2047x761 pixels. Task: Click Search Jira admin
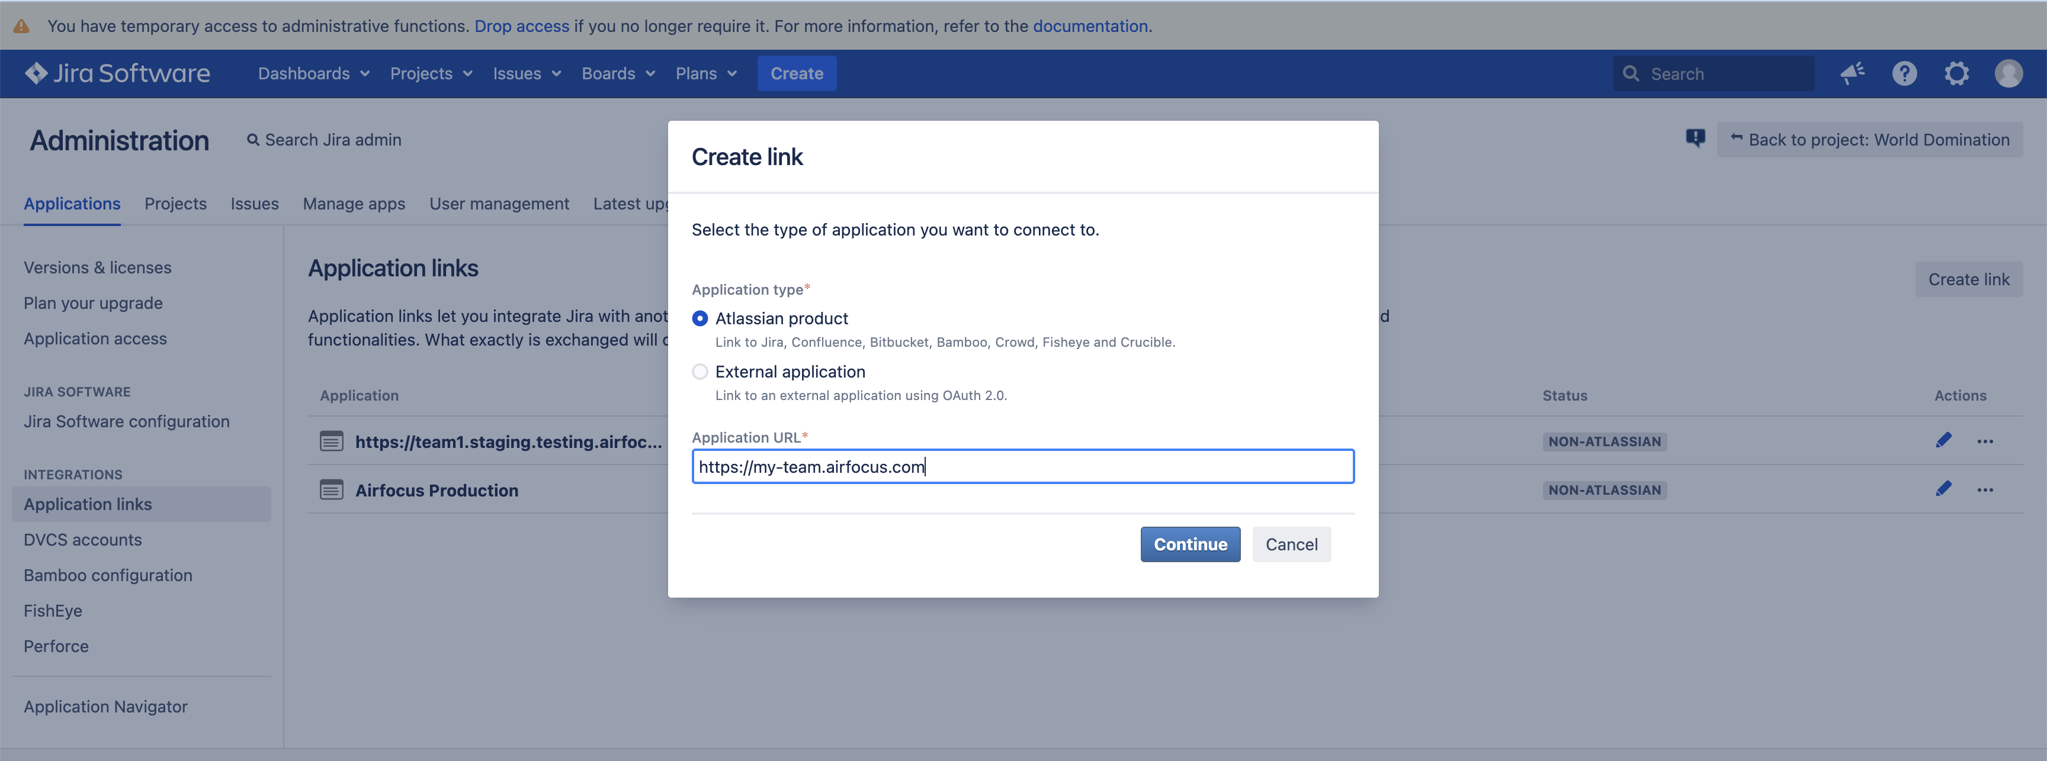pyautogui.click(x=324, y=140)
